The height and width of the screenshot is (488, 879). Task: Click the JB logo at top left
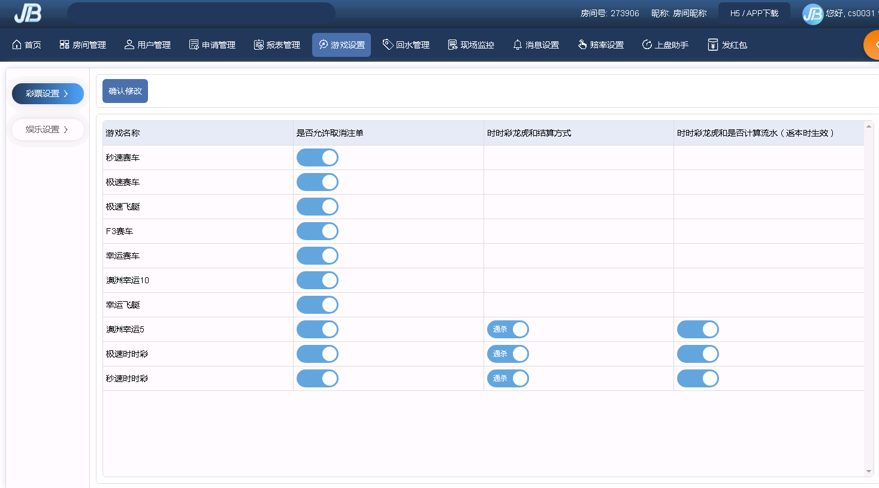coord(28,13)
